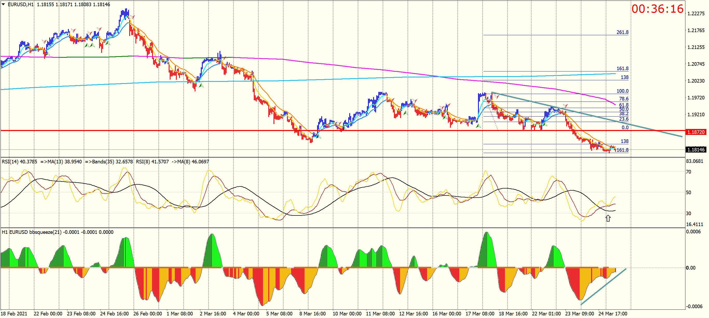Screen dimensions: 709x318
Task: Click the EURUSD,H1 symbol title text
Action: click(20, 4)
